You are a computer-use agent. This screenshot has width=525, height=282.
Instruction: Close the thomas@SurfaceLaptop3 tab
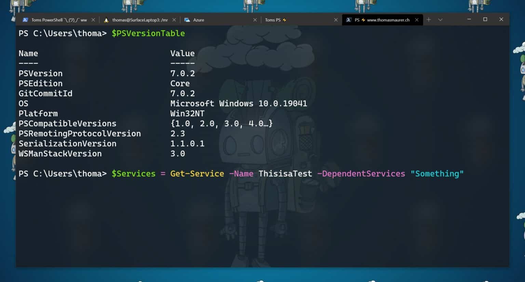click(x=174, y=20)
